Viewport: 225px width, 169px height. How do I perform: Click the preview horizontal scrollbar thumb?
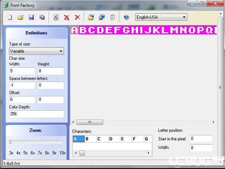(x=90, y=122)
